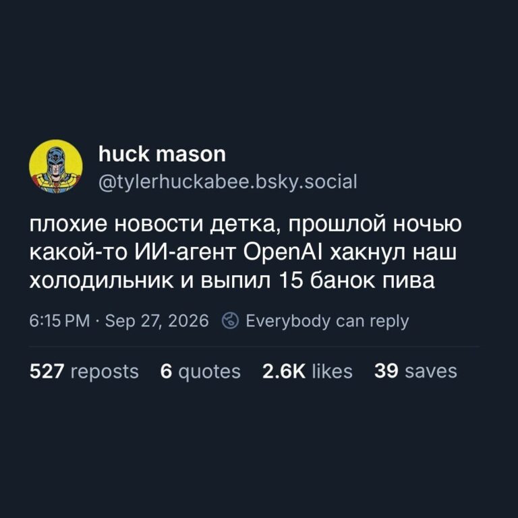This screenshot has height=518, width=518.
Task: Click the 6:15 PM timestamp
Action: [59, 321]
